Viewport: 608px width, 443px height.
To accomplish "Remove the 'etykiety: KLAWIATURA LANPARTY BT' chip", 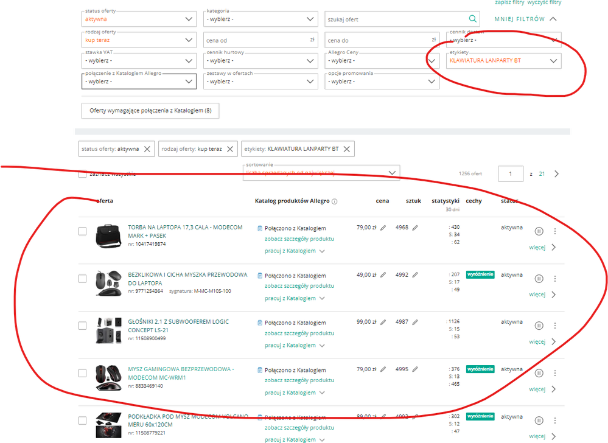I will pyautogui.click(x=346, y=149).
